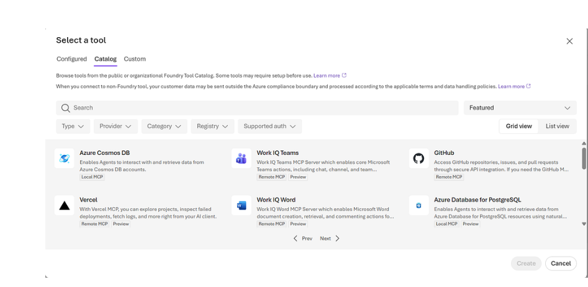Open the Registry filter dropdown
Viewport: 588px width, 287px height.
212,126
